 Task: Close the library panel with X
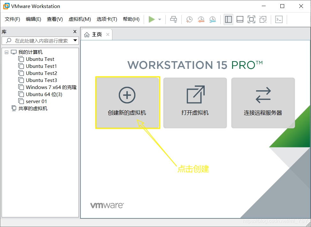[x=75, y=31]
